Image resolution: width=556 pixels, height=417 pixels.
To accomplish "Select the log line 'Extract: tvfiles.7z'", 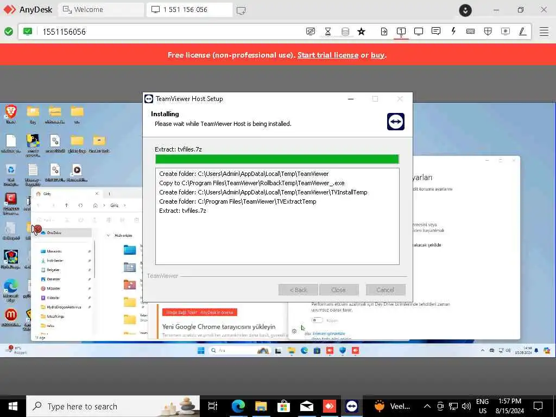I will tap(182, 211).
